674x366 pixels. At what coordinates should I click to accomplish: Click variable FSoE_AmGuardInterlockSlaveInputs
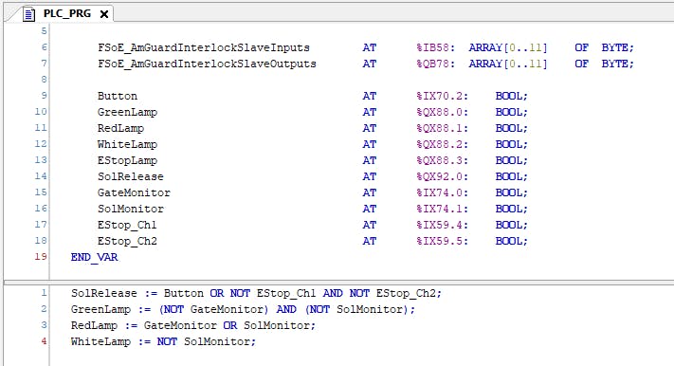coord(203,47)
